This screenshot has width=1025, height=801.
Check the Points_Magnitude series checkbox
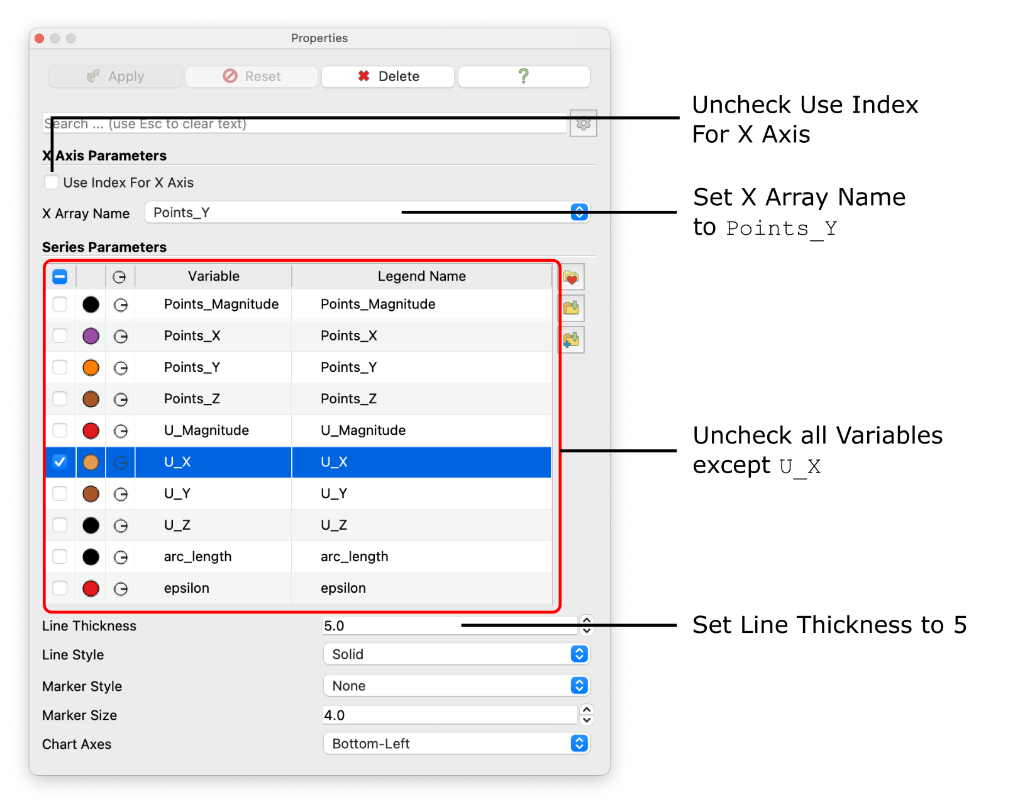tap(60, 305)
